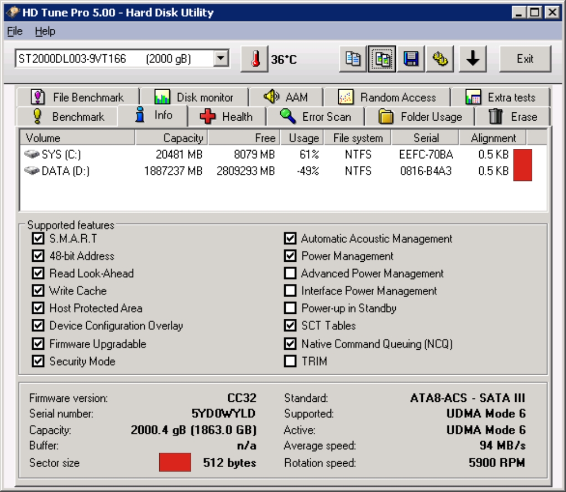The height and width of the screenshot is (492, 566).
Task: Toggle the Host Protected Area checkbox
Action: [x=38, y=308]
